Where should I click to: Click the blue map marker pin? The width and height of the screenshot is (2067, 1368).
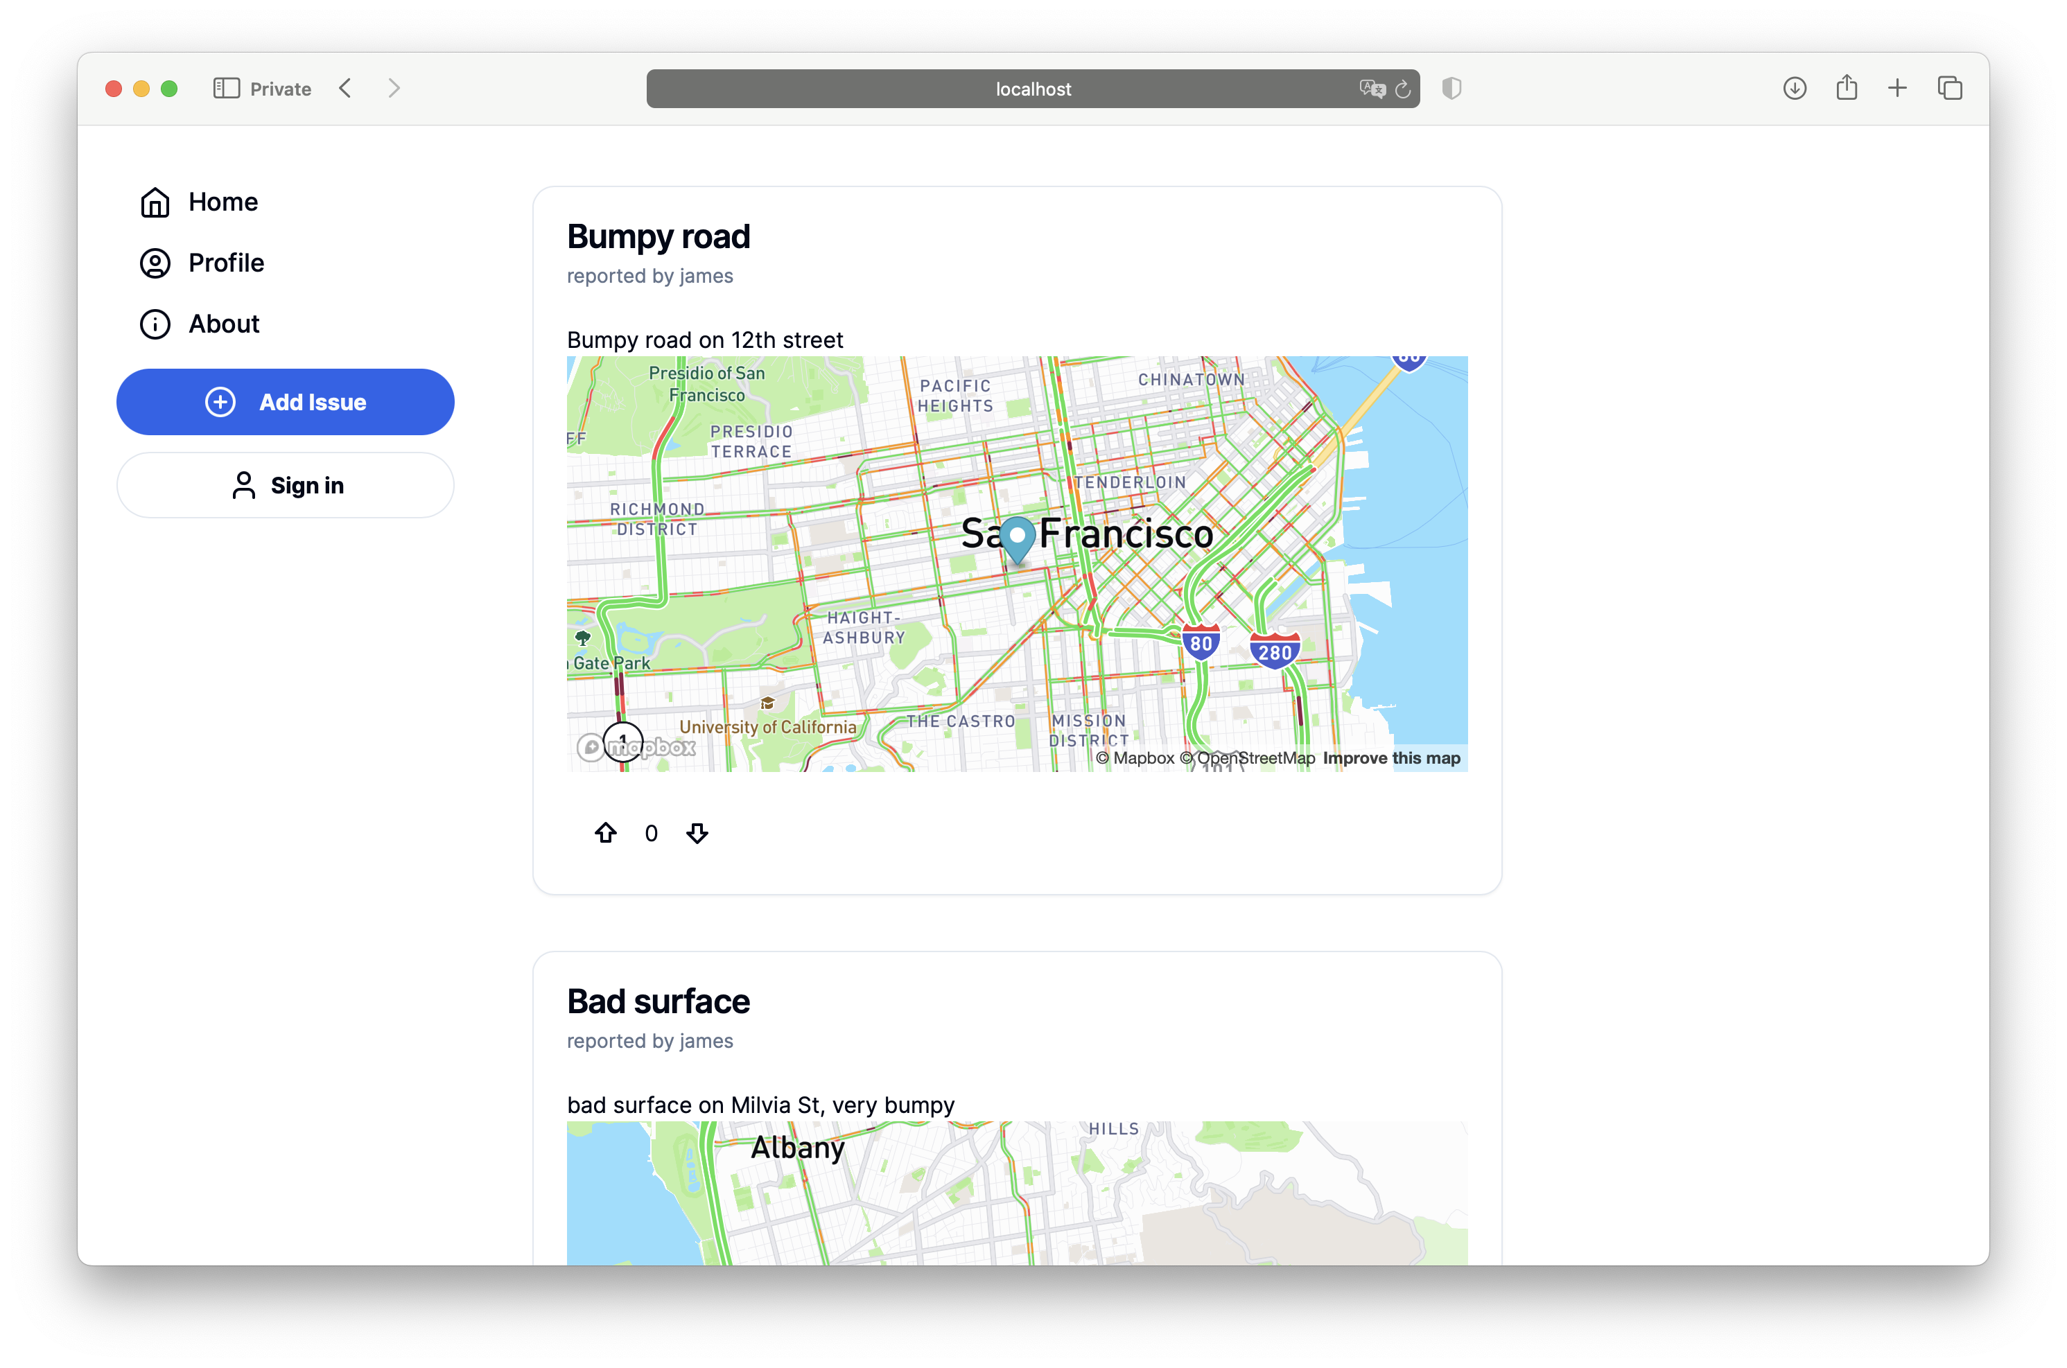click(1016, 538)
